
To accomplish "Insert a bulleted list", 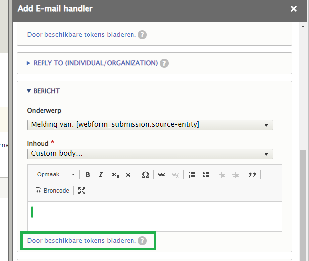I will [206, 174].
